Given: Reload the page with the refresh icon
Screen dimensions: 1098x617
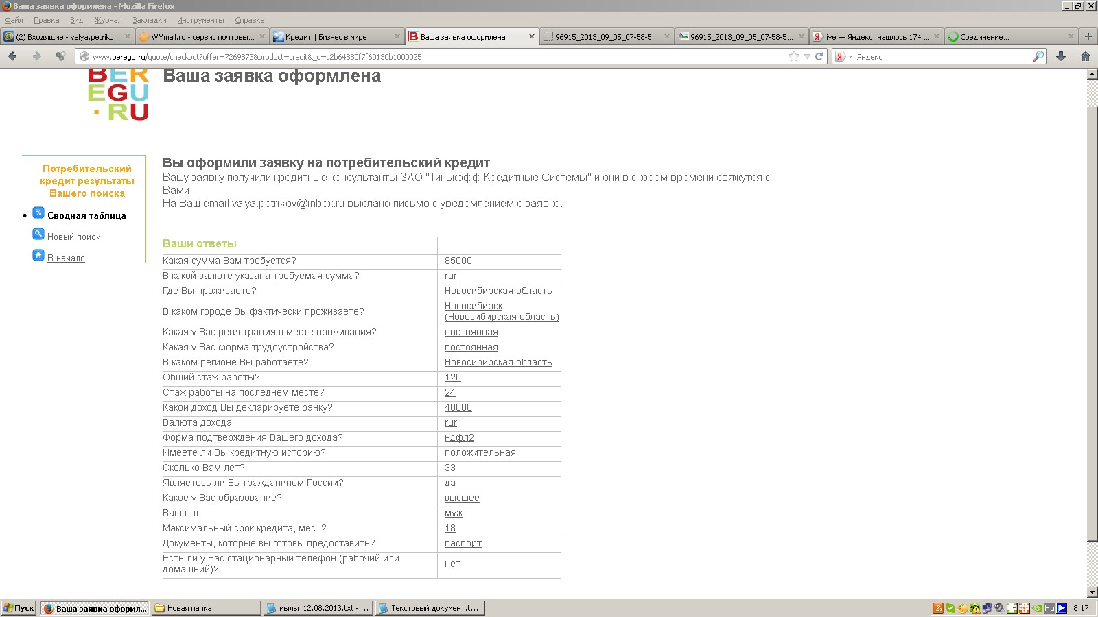Looking at the screenshot, I should [x=819, y=56].
